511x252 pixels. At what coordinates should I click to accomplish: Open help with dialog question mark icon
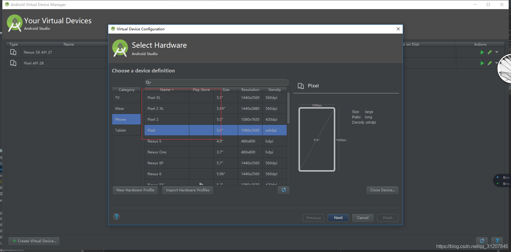point(116,217)
